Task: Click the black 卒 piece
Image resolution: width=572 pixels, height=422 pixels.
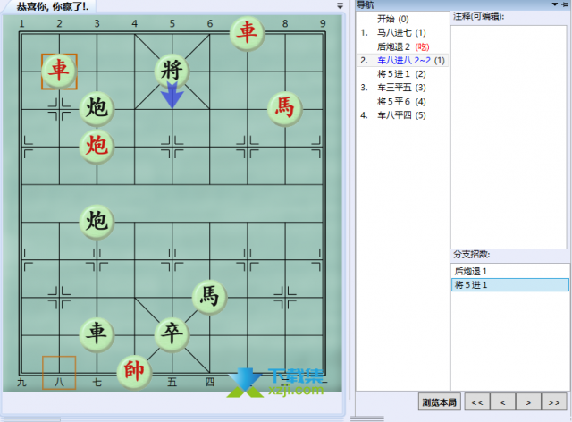Action: (x=172, y=334)
